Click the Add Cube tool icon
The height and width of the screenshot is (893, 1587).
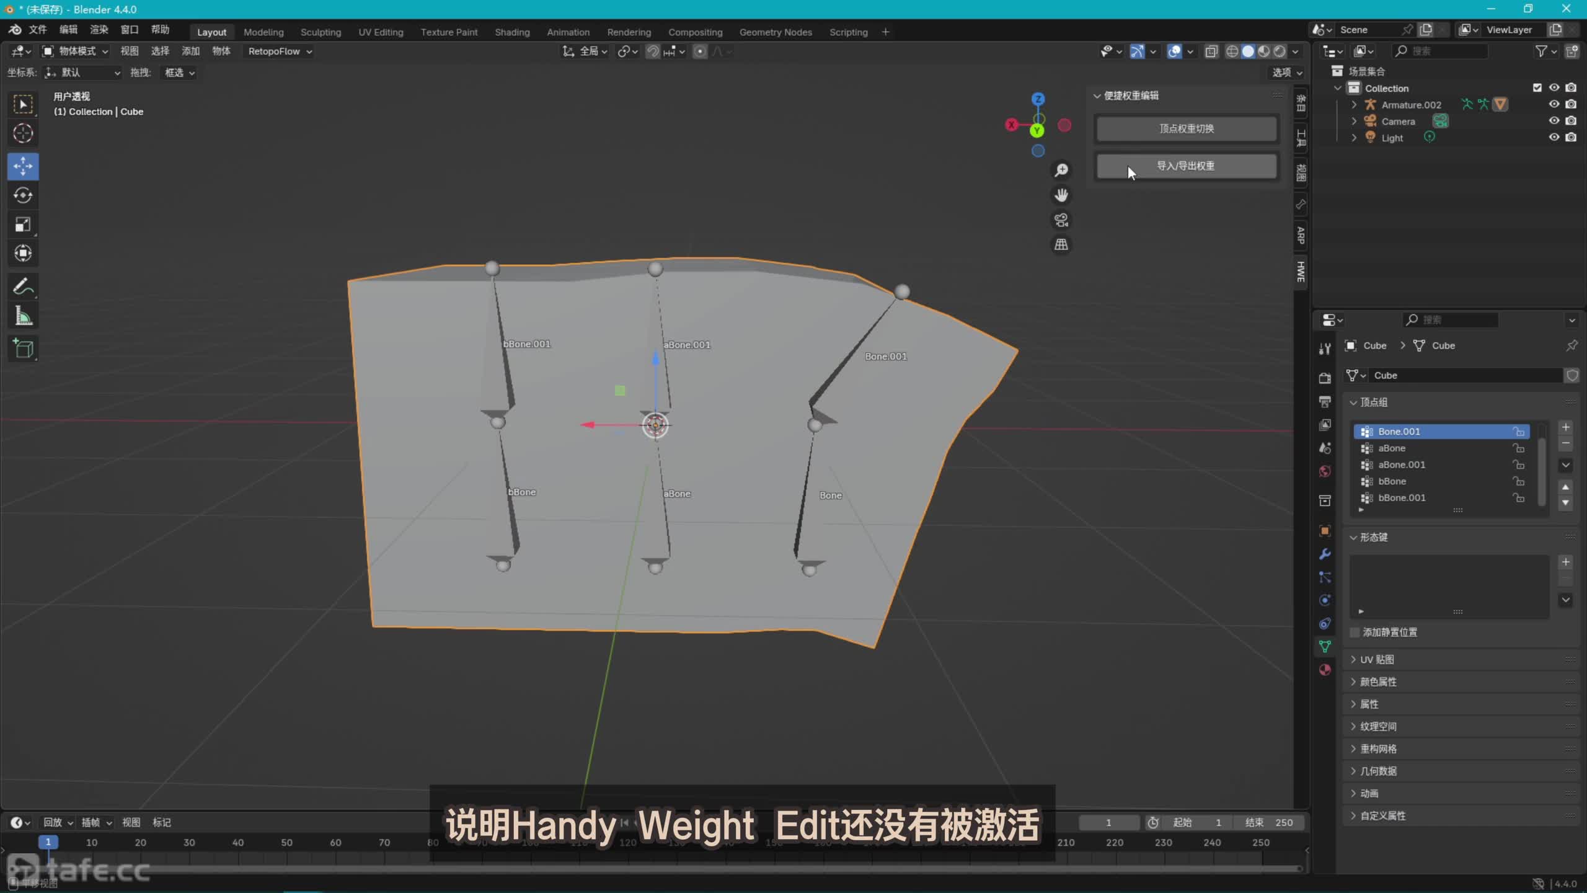(23, 349)
